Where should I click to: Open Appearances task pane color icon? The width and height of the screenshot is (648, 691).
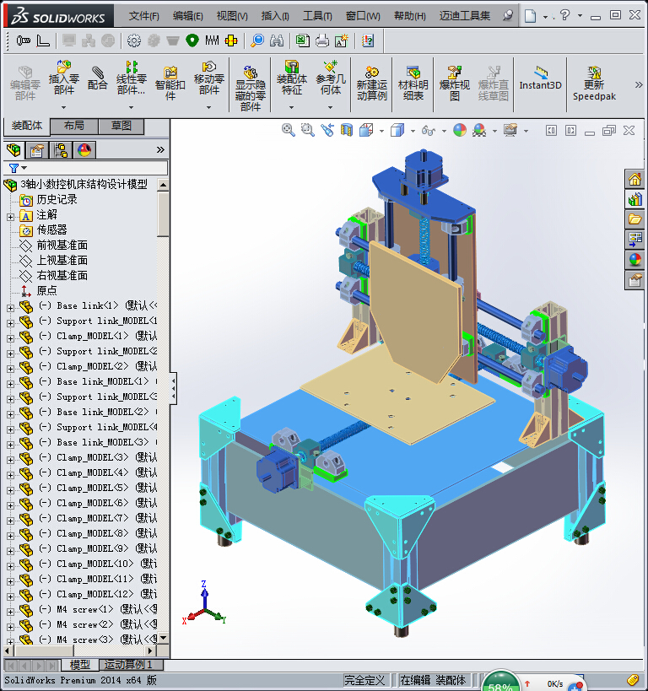point(634,260)
